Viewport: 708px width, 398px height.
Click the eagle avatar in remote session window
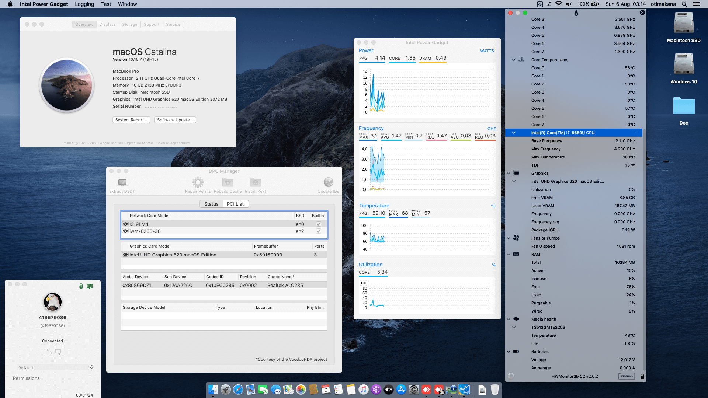click(x=53, y=302)
